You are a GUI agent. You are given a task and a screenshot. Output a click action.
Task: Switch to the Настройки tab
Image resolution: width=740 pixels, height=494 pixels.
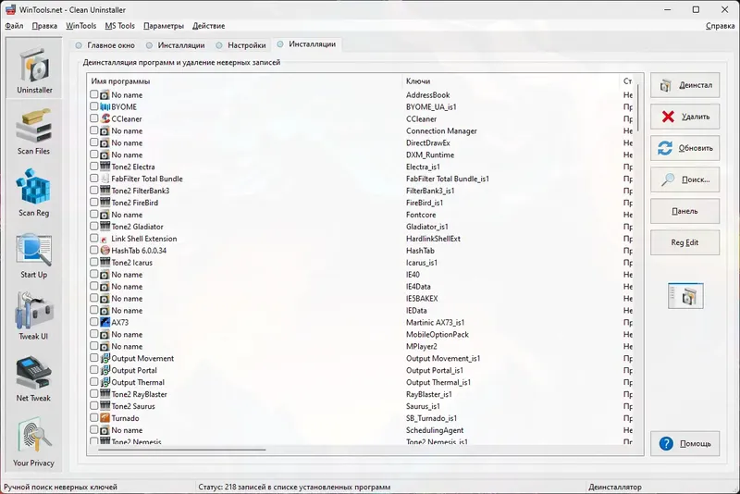coord(240,45)
